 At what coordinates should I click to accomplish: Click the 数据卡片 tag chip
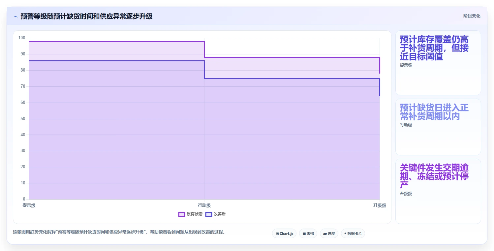coord(353,234)
